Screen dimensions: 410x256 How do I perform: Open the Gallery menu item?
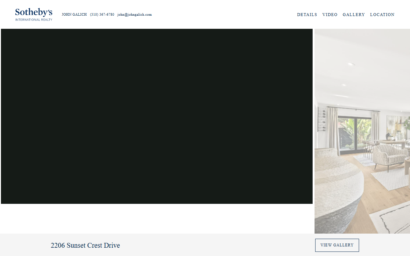click(354, 15)
